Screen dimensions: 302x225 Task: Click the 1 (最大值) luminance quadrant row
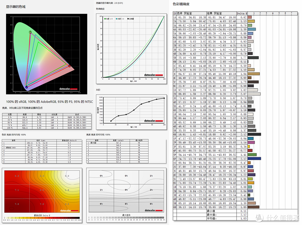117,143
